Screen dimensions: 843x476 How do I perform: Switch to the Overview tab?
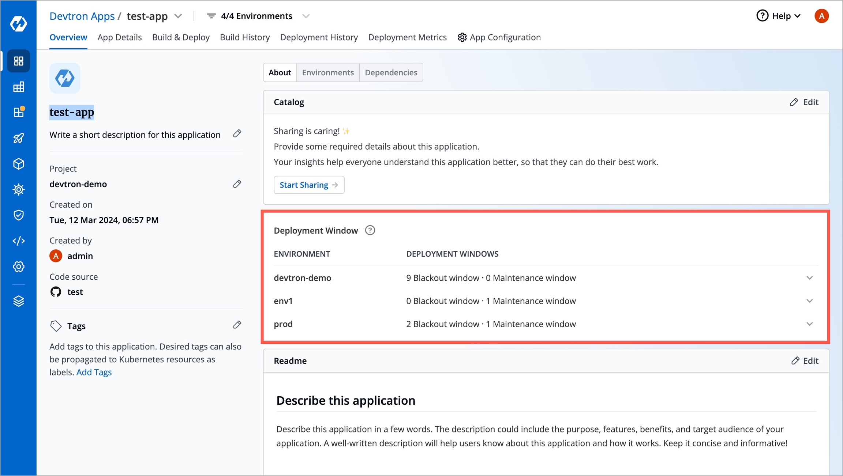pos(68,37)
